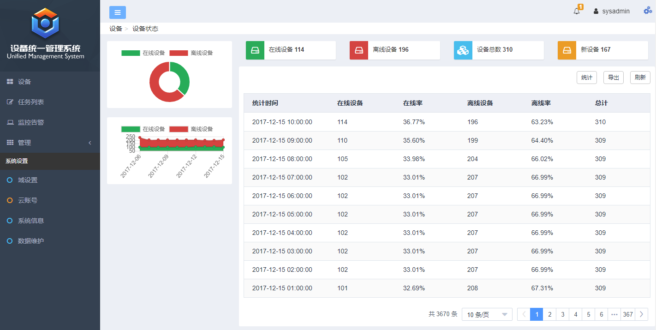The height and width of the screenshot is (330, 656).
Task: Click the red offline devices icon
Action: click(358, 50)
